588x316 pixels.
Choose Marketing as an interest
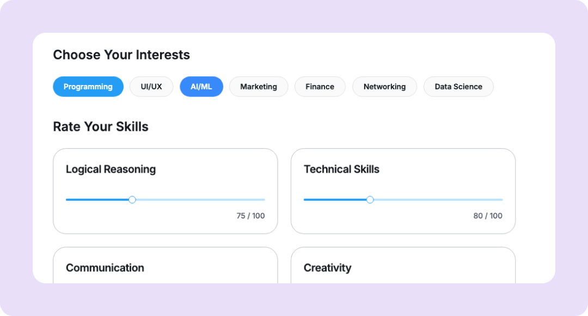pos(259,87)
